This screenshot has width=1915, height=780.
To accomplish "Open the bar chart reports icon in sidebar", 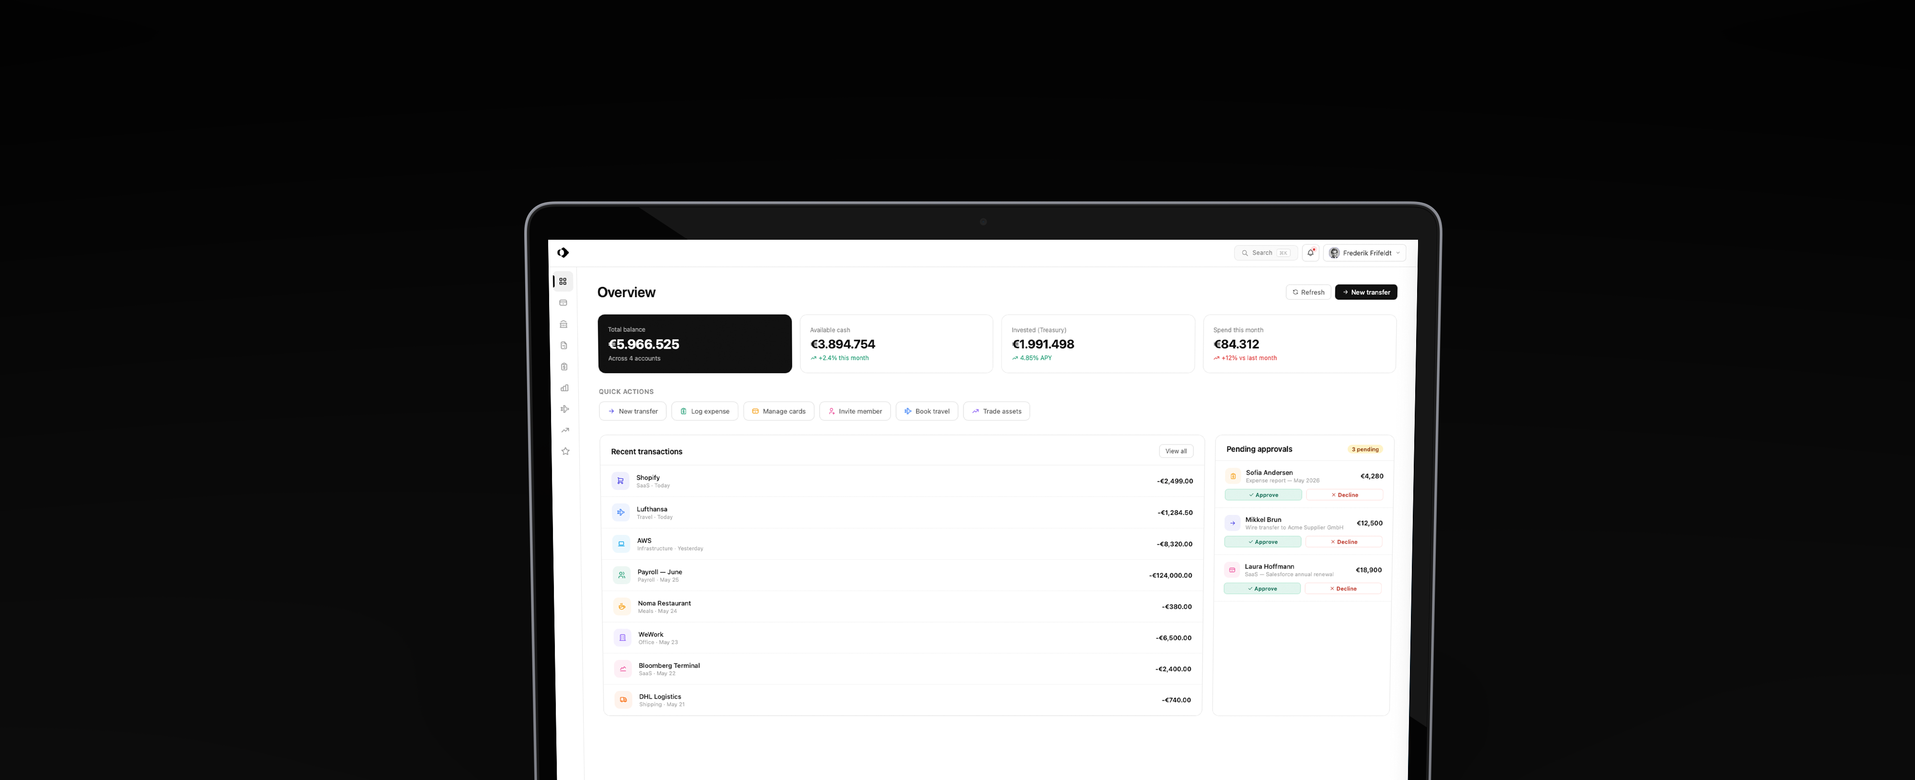I will 564,388.
